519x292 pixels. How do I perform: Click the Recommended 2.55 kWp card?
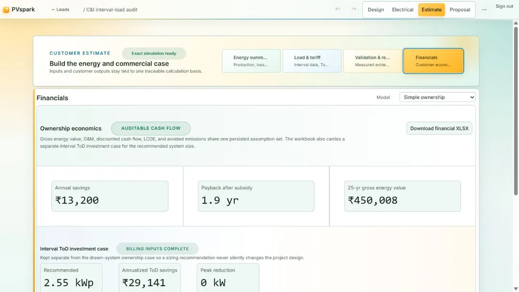(x=71, y=278)
